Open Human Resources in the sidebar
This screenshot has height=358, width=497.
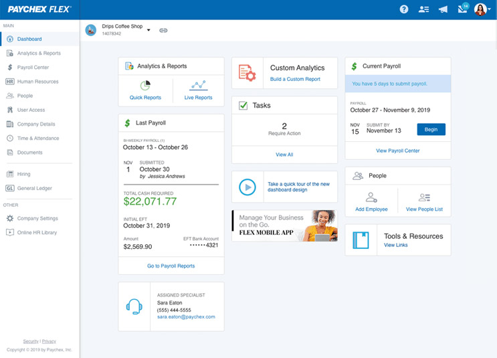pos(39,82)
